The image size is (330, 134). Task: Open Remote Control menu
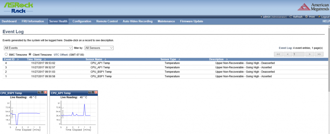(107, 21)
